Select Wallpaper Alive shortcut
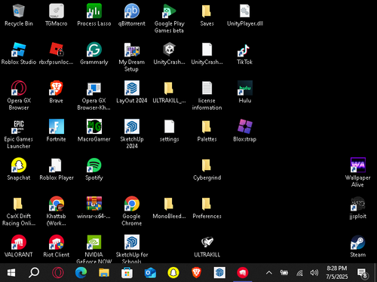 pos(358,165)
